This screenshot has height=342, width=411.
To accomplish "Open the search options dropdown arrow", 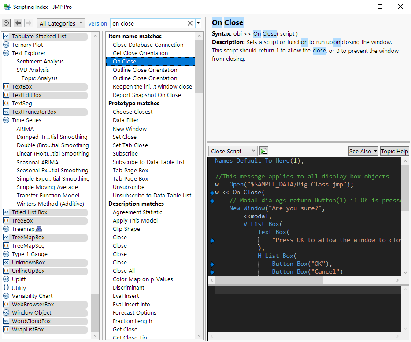I will click(x=198, y=23).
